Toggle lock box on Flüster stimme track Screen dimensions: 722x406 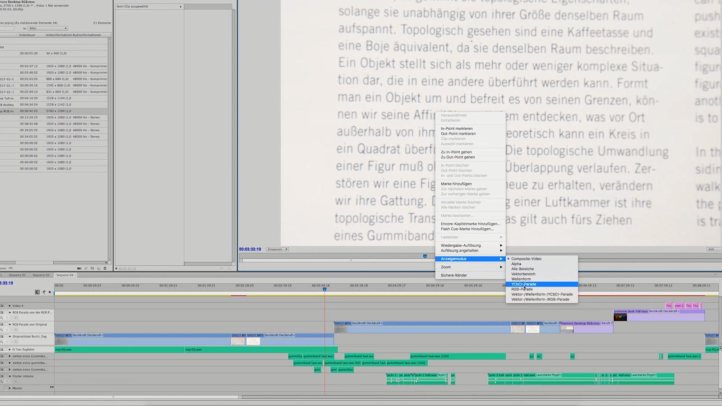tap(6, 376)
